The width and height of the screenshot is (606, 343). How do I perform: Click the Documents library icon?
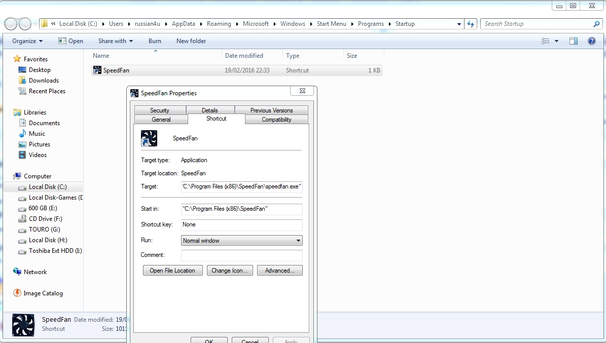22,123
